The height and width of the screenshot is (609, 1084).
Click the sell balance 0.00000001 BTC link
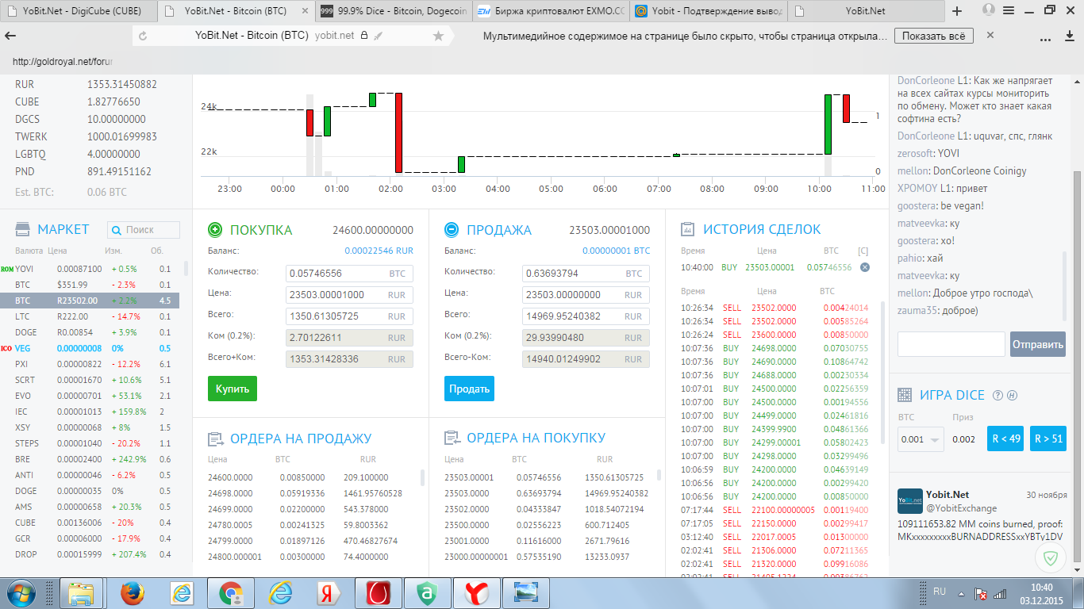pos(616,251)
